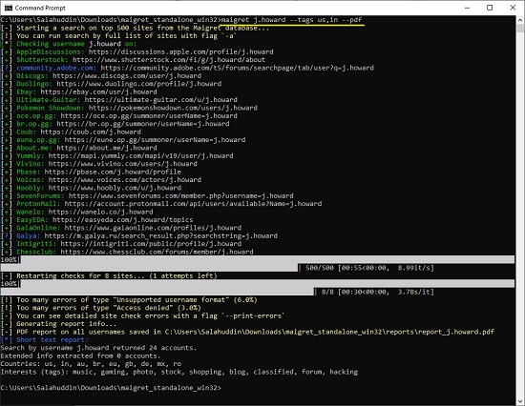
Task: Click the scrollbar down arrow
Action: click(520, 400)
